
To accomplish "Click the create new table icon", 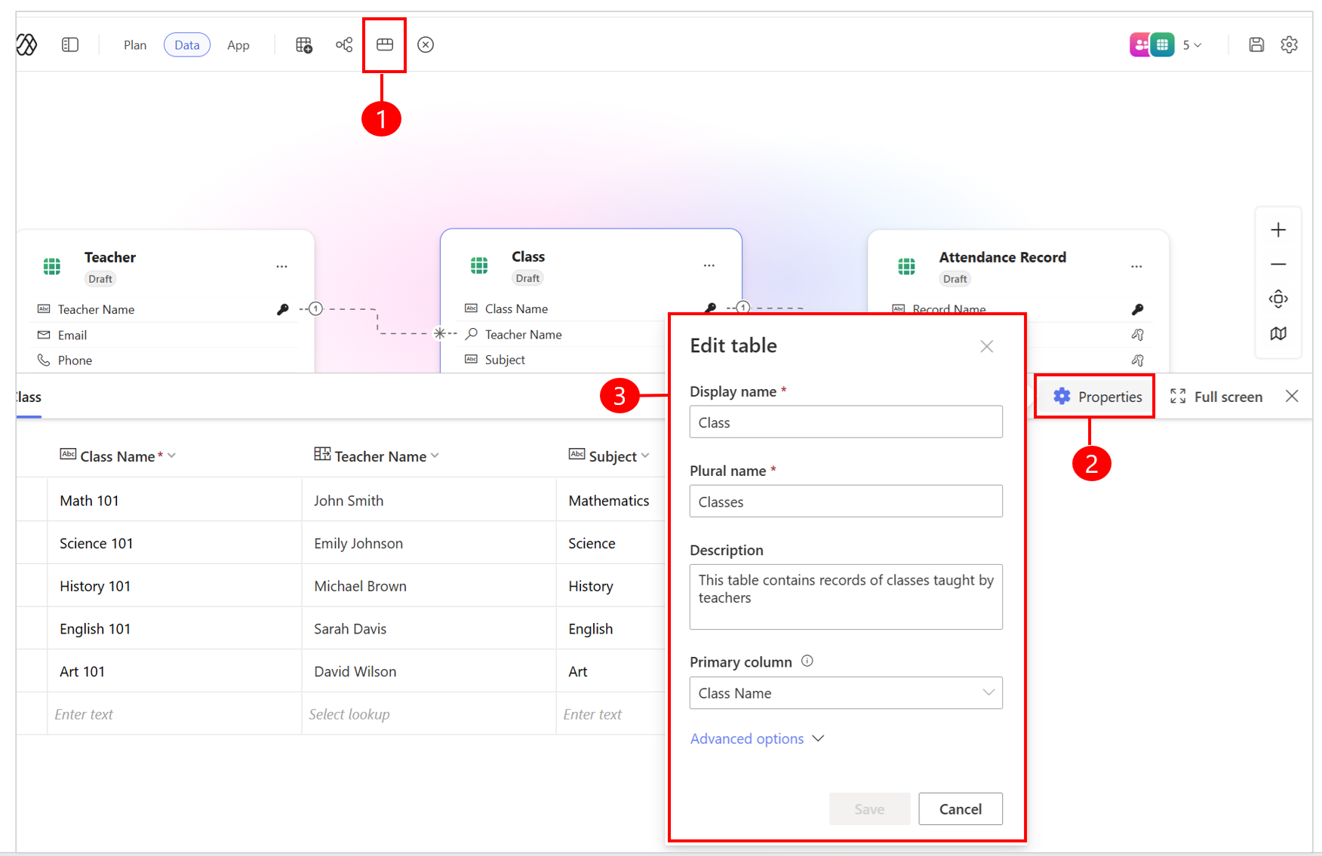I will pyautogui.click(x=303, y=44).
